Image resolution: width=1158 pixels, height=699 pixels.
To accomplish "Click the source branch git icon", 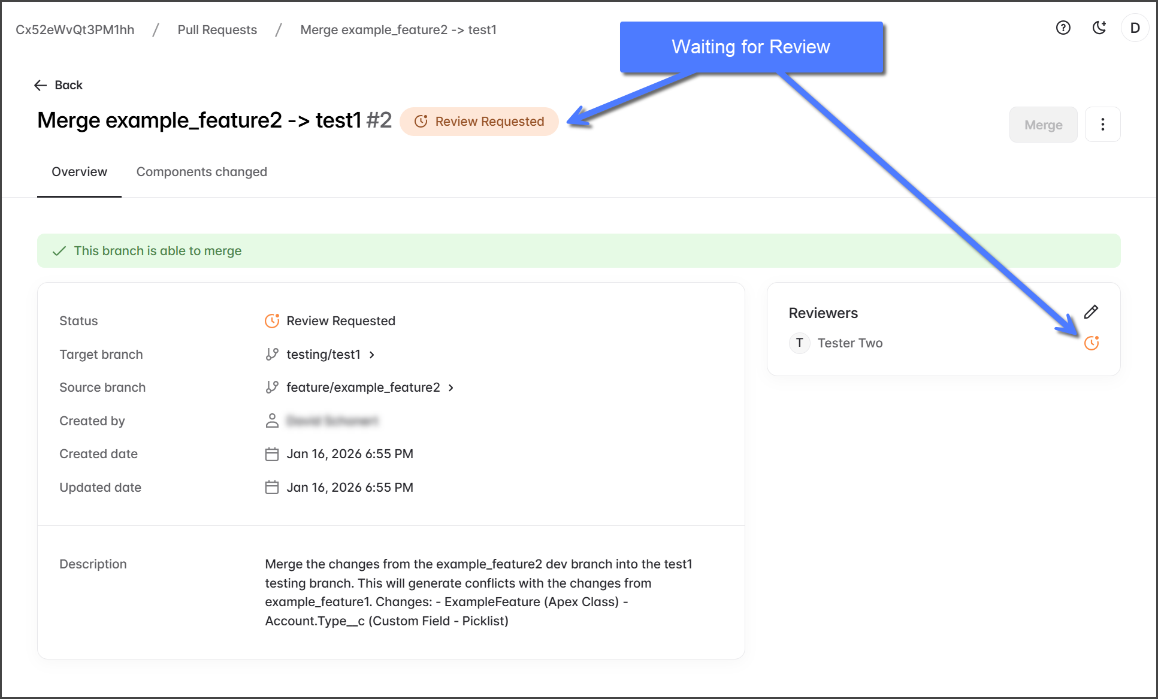I will 272,388.
